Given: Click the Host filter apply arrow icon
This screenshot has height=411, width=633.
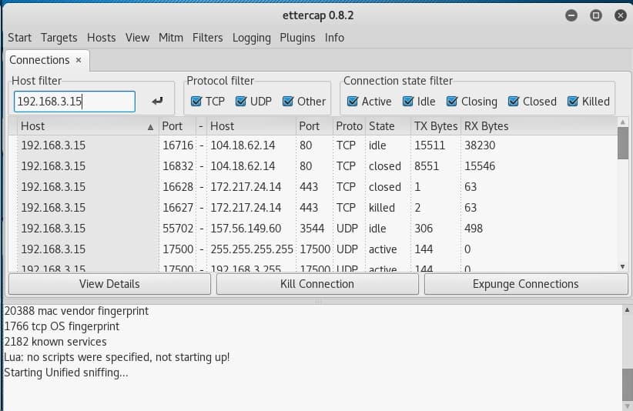Looking at the screenshot, I should 158,102.
